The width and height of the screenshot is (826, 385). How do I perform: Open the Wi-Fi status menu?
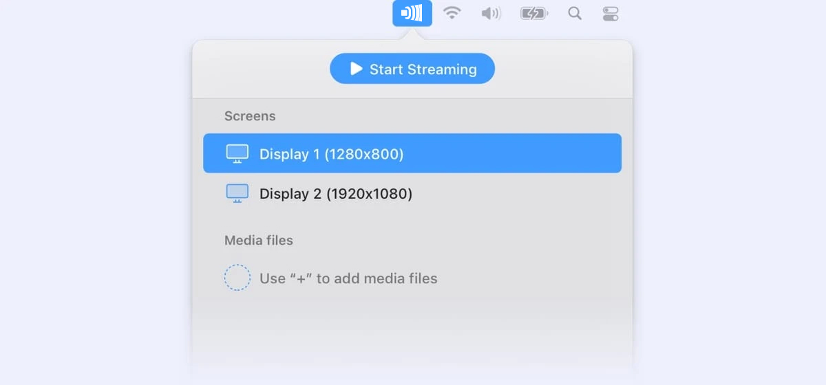[x=452, y=13]
